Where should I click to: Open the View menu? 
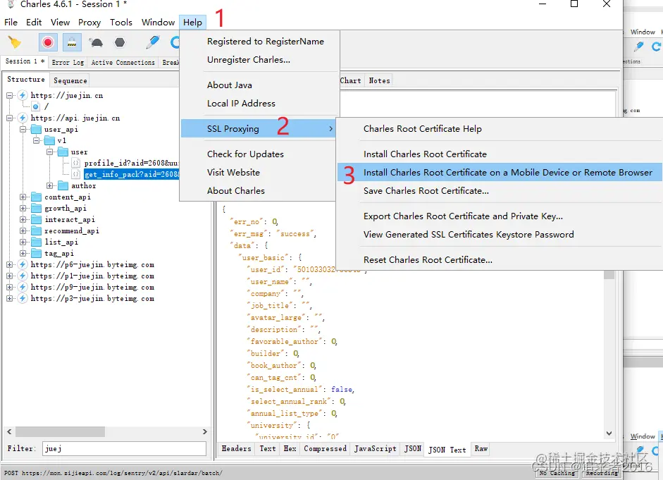tap(60, 23)
